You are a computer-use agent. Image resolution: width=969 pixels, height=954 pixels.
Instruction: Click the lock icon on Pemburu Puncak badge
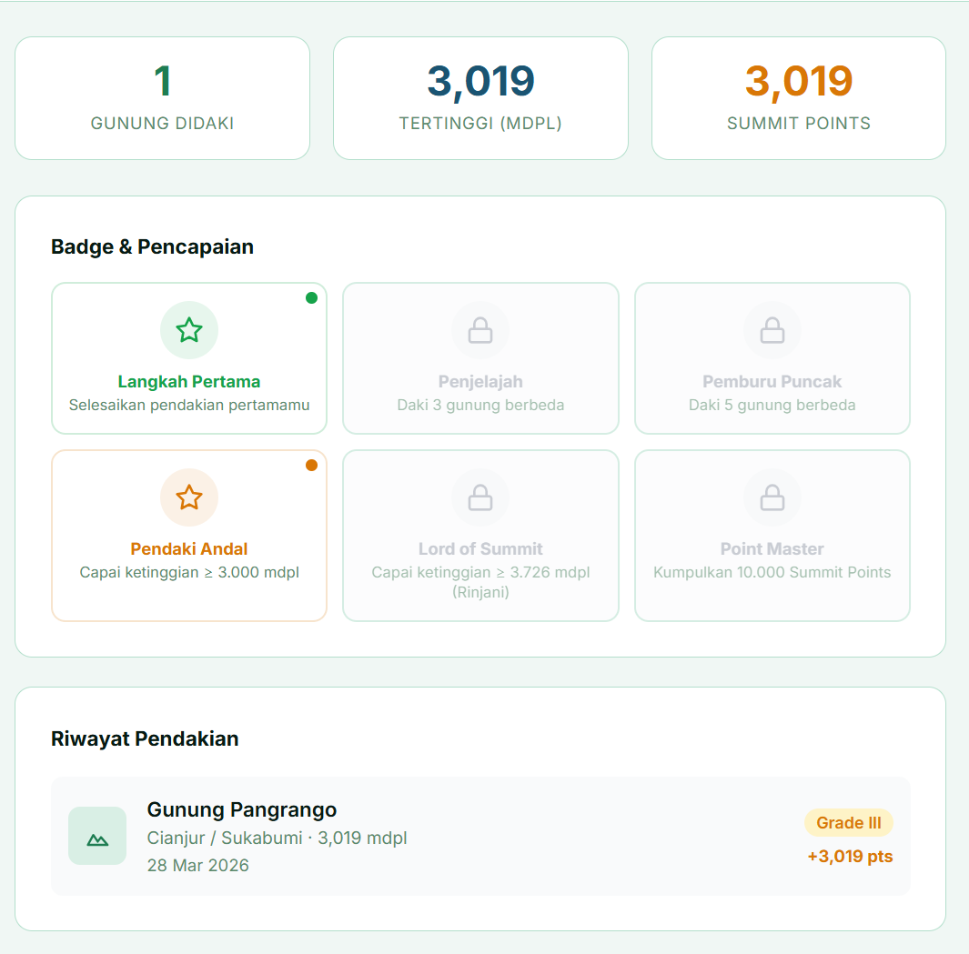(772, 330)
